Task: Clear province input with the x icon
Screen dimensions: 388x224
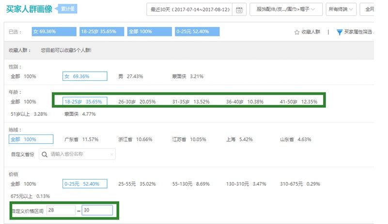Action: click(111, 154)
